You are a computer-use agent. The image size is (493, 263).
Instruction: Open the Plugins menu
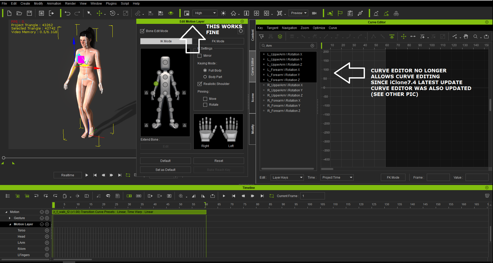point(111,4)
